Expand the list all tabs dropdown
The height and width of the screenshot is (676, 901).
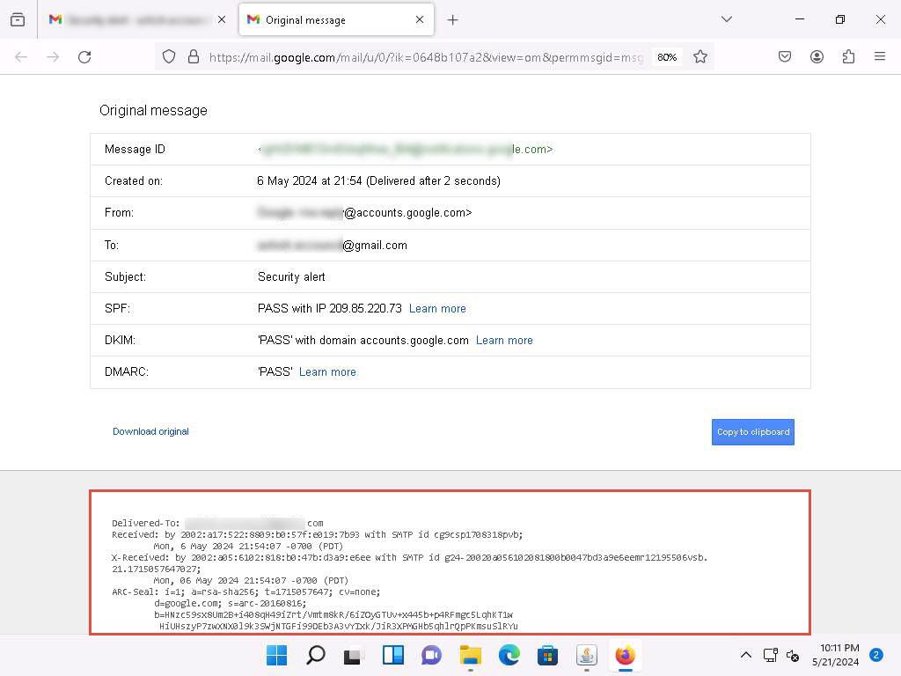click(x=726, y=19)
